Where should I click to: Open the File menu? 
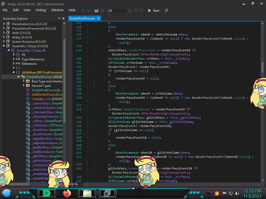(5, 10)
